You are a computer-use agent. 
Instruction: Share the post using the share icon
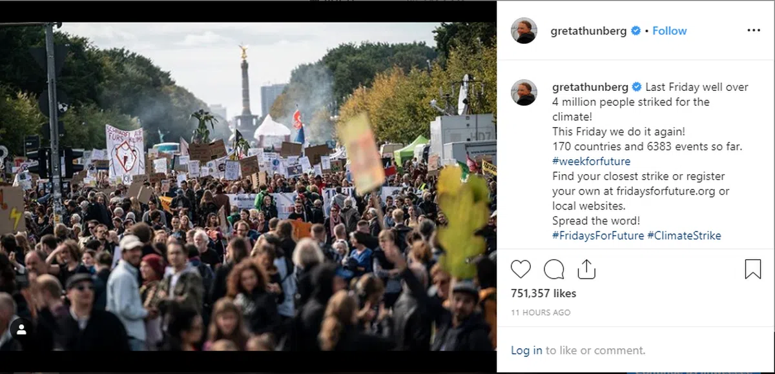coord(586,269)
